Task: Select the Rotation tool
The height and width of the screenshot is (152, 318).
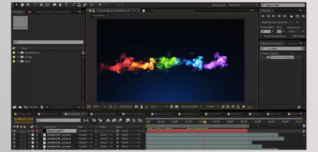Action: pyautogui.click(x=36, y=5)
